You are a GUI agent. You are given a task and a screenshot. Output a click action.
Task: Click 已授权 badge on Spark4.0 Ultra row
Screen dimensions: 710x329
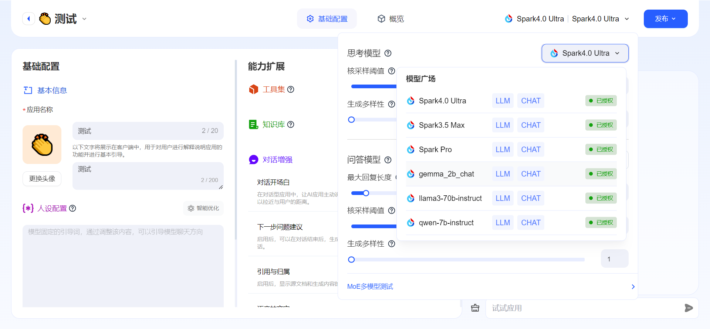coord(601,101)
